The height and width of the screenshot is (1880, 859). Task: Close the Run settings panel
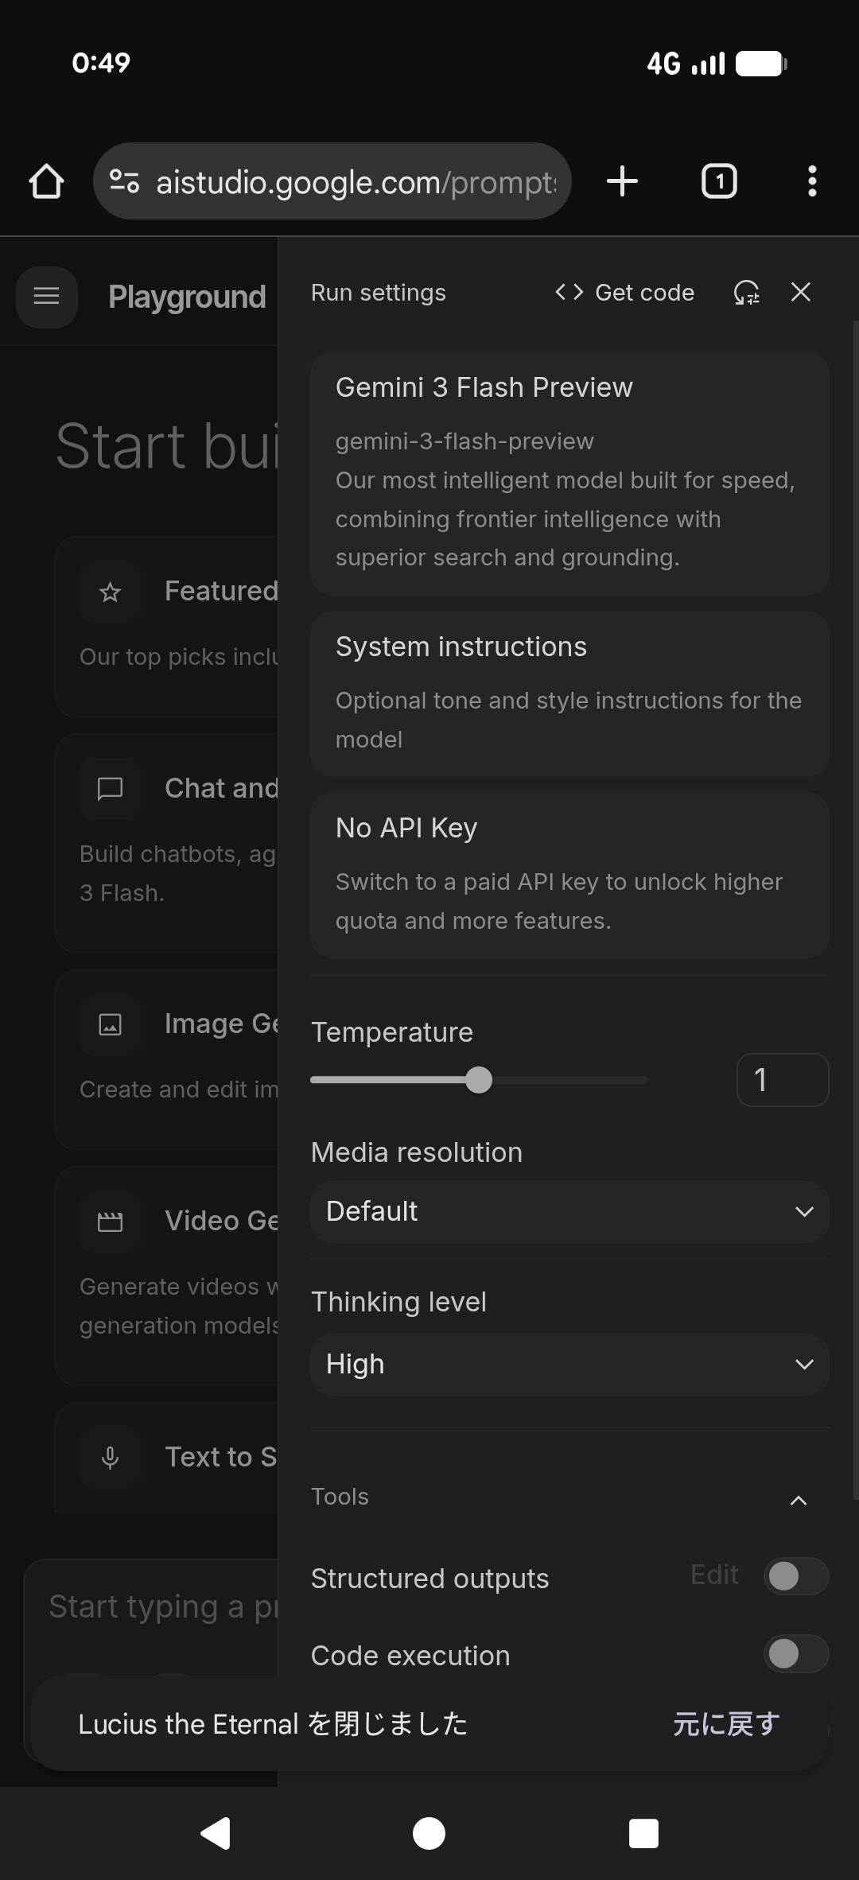[801, 293]
